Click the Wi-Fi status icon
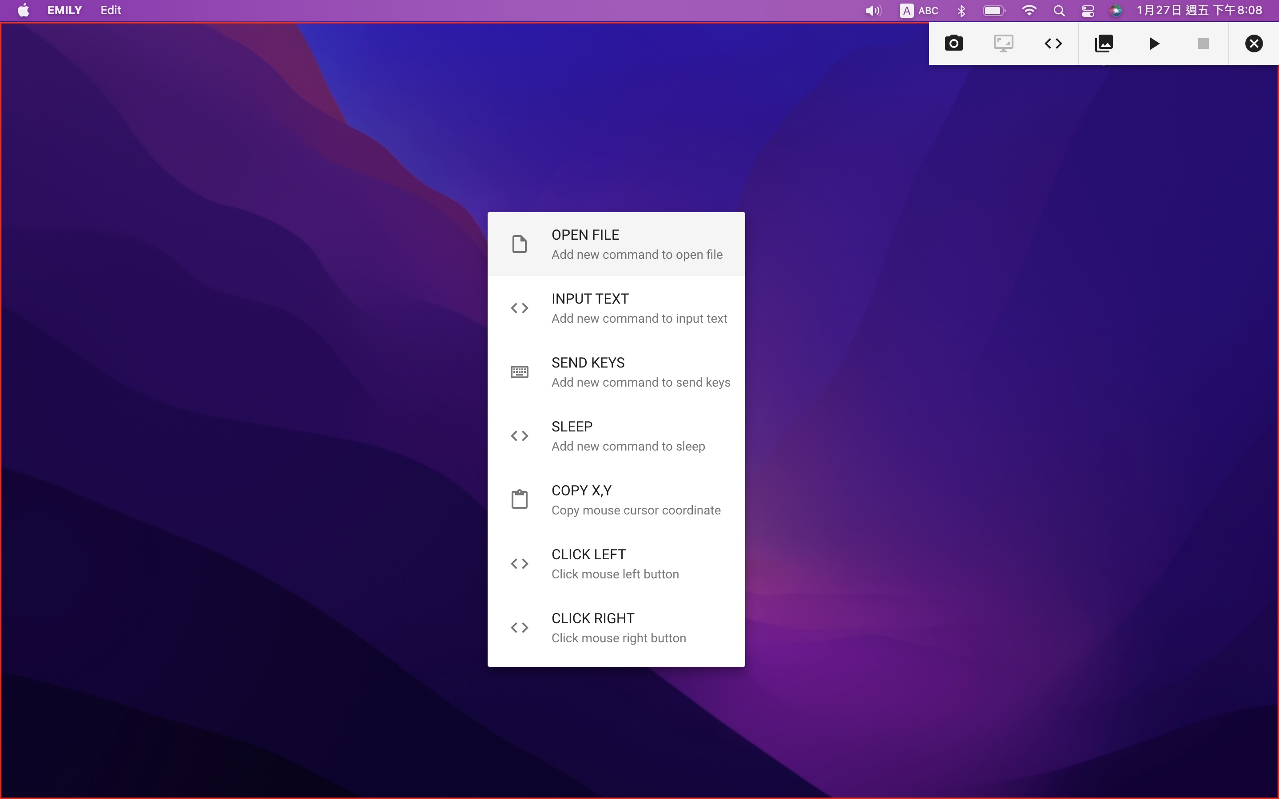The image size is (1279, 799). pyautogui.click(x=1029, y=11)
